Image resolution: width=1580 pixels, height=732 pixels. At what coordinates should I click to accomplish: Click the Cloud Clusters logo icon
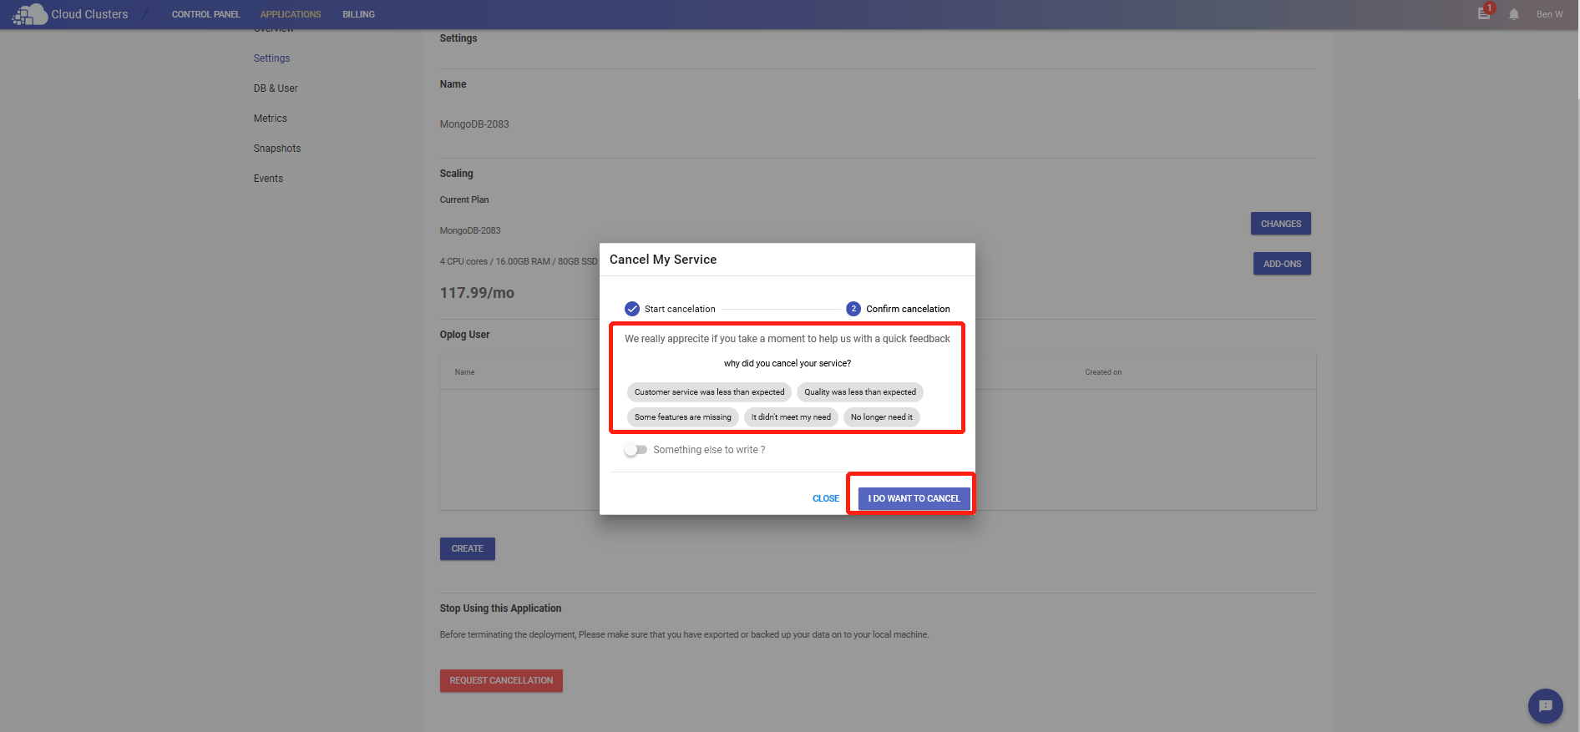point(29,14)
